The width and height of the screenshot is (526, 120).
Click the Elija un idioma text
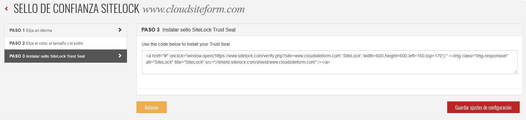point(39,31)
